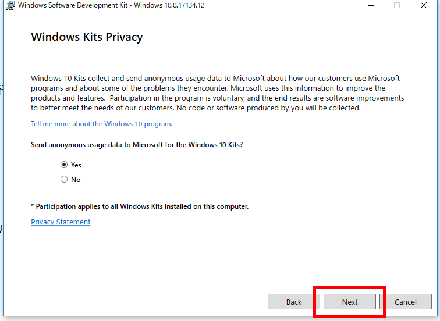The width and height of the screenshot is (440, 321).
Task: Open the Privacy Statement link
Action: point(61,222)
